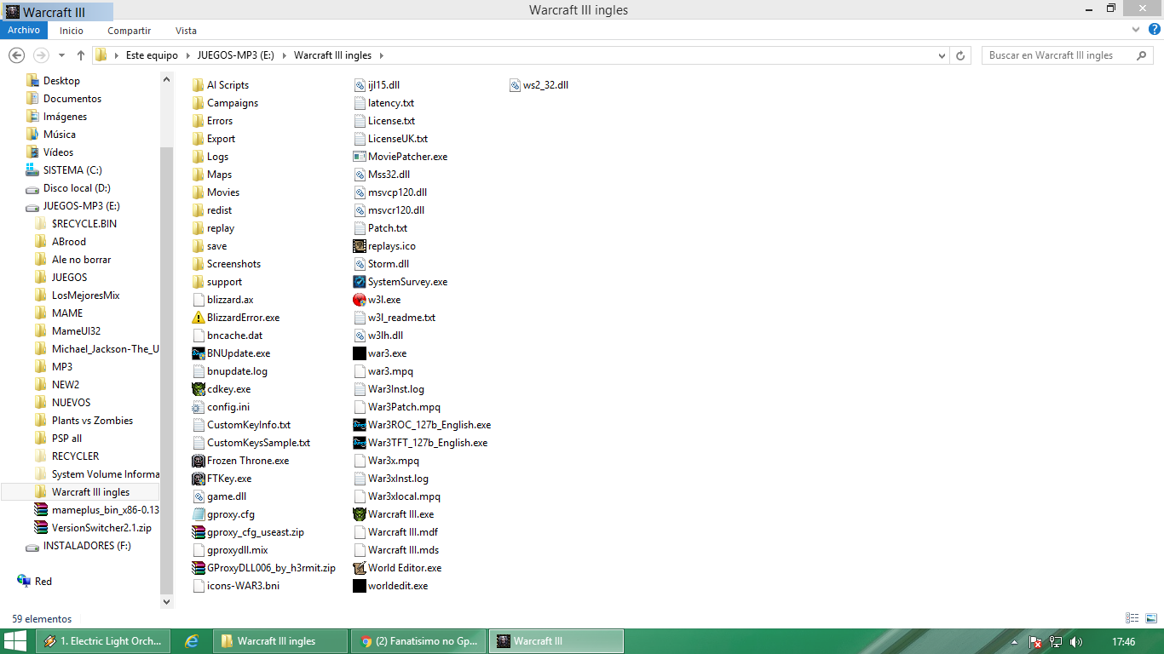Click the Back navigation arrow

(x=16, y=55)
